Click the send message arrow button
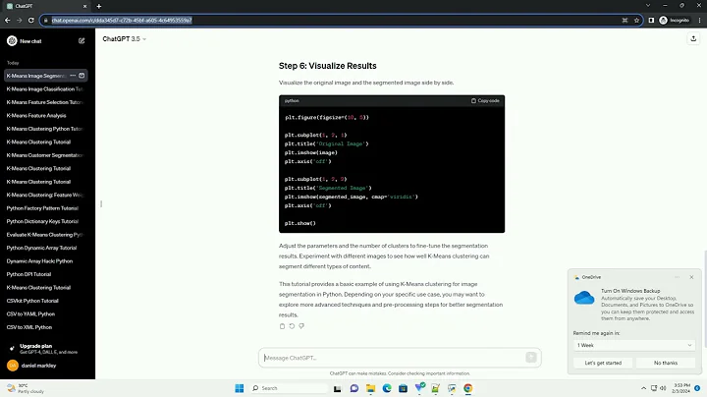The width and height of the screenshot is (707, 397). (x=530, y=358)
